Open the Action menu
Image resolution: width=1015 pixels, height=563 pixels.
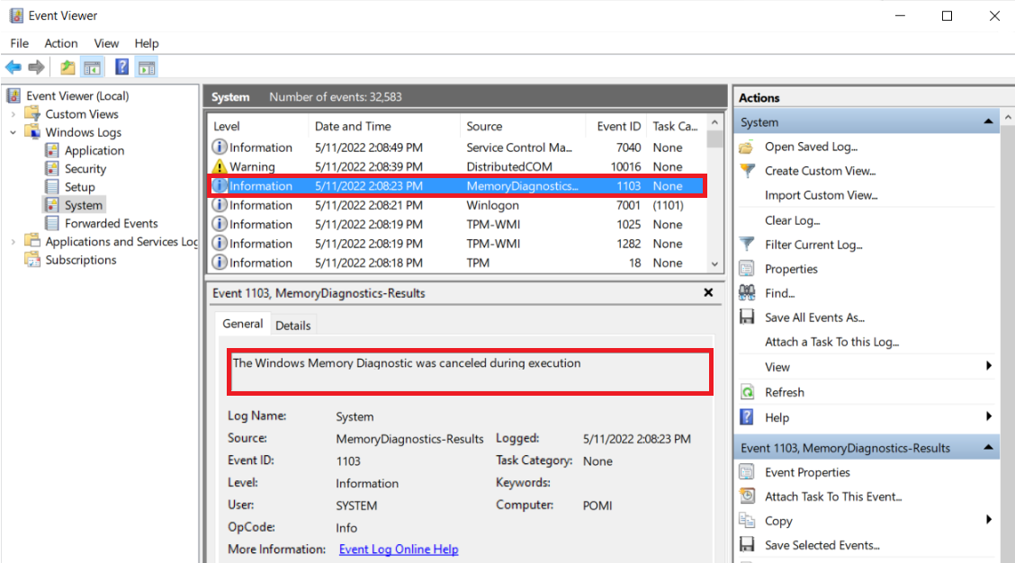(x=61, y=43)
